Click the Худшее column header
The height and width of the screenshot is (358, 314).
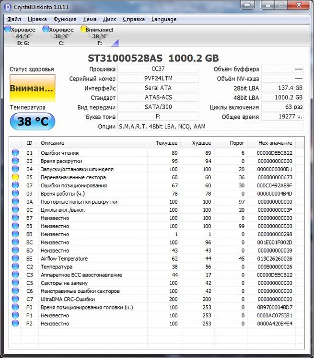198,143
